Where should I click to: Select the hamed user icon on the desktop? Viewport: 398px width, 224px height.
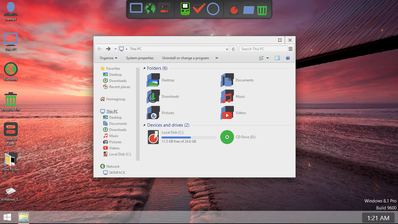tap(11, 11)
